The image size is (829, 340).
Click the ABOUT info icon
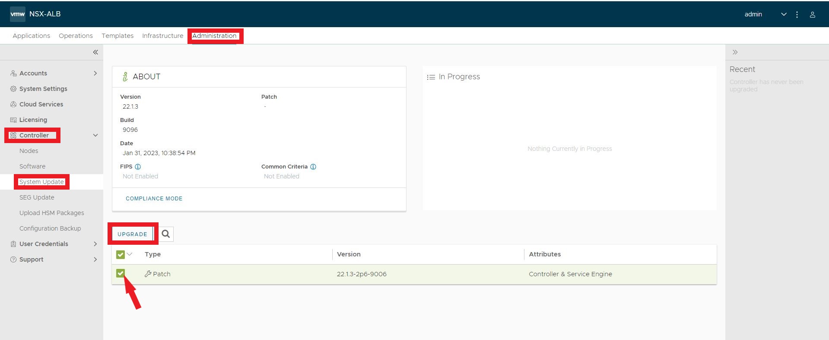pos(125,77)
